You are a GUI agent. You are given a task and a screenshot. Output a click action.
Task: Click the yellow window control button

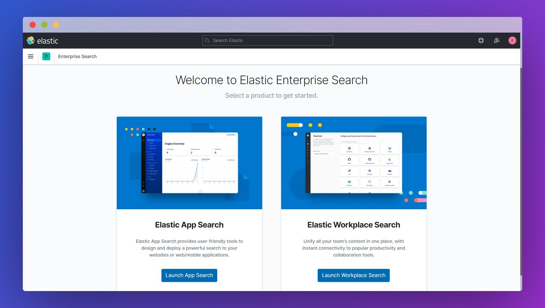pos(56,25)
